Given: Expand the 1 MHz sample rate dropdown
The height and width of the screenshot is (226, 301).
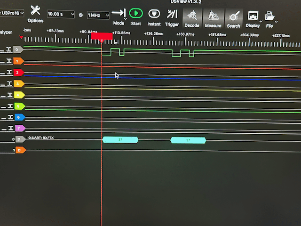Looking at the screenshot, I should pyautogui.click(x=97, y=16).
